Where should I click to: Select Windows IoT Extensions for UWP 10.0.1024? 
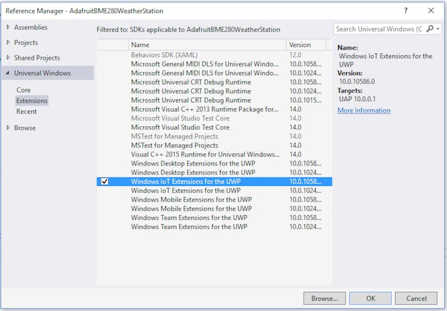[214, 190]
